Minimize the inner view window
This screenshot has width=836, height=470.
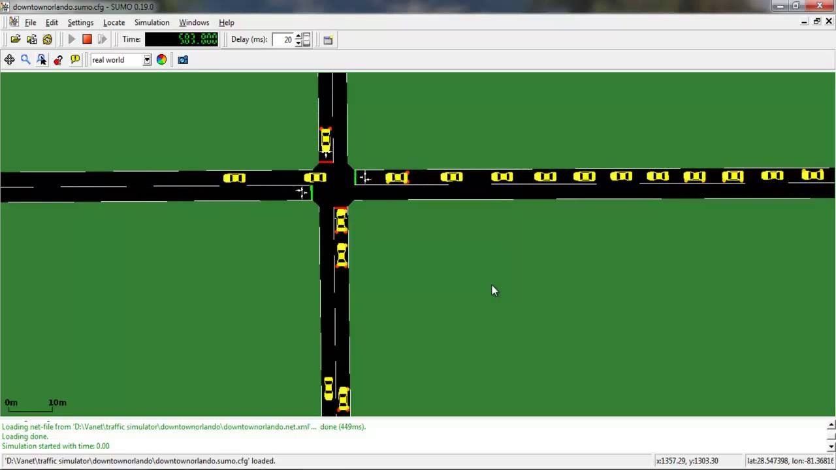(x=805, y=22)
